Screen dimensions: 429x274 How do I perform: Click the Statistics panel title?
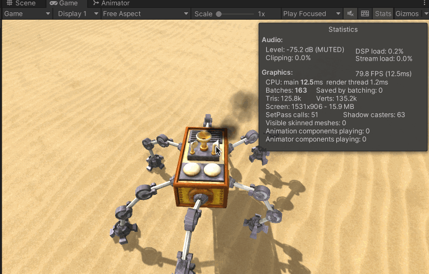[343, 29]
